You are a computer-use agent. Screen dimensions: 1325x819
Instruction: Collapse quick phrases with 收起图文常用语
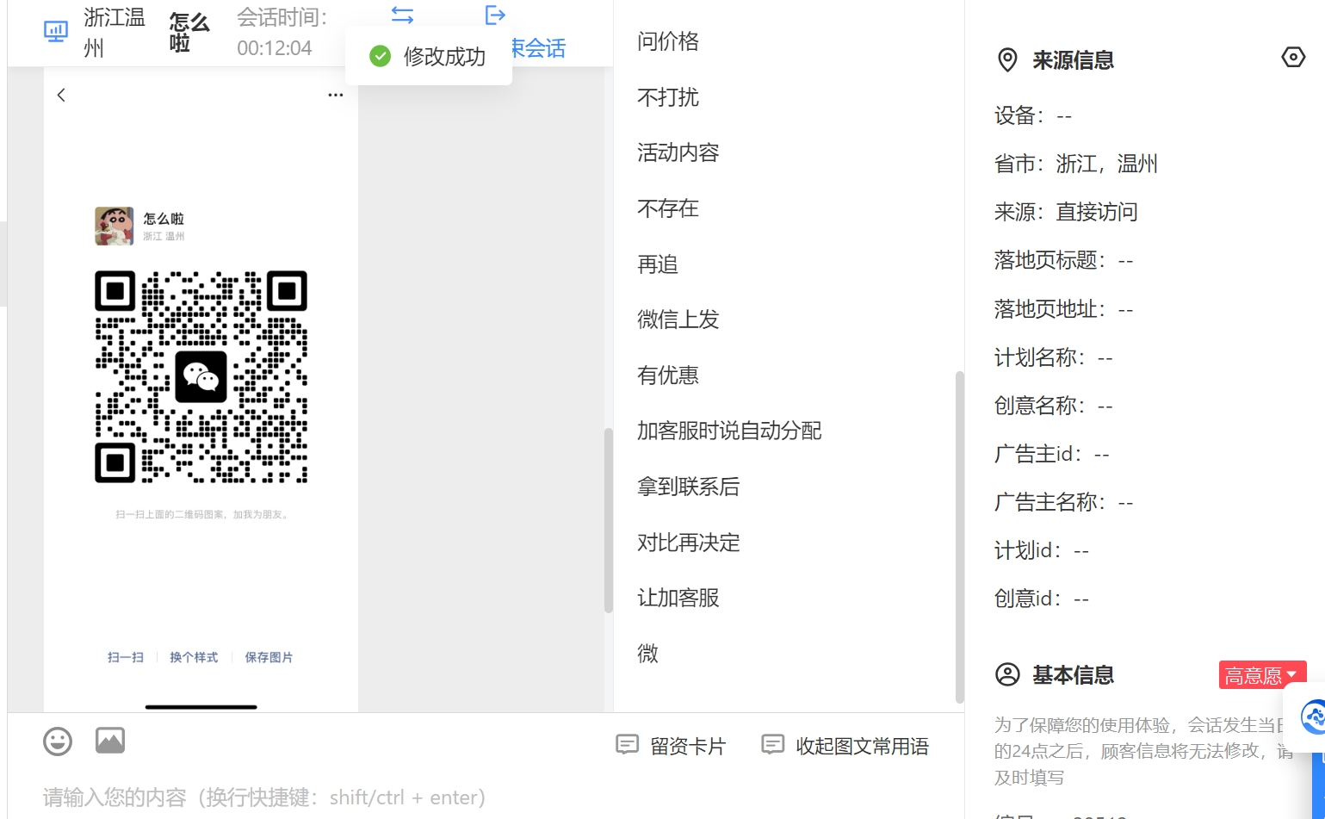pyautogui.click(x=845, y=746)
